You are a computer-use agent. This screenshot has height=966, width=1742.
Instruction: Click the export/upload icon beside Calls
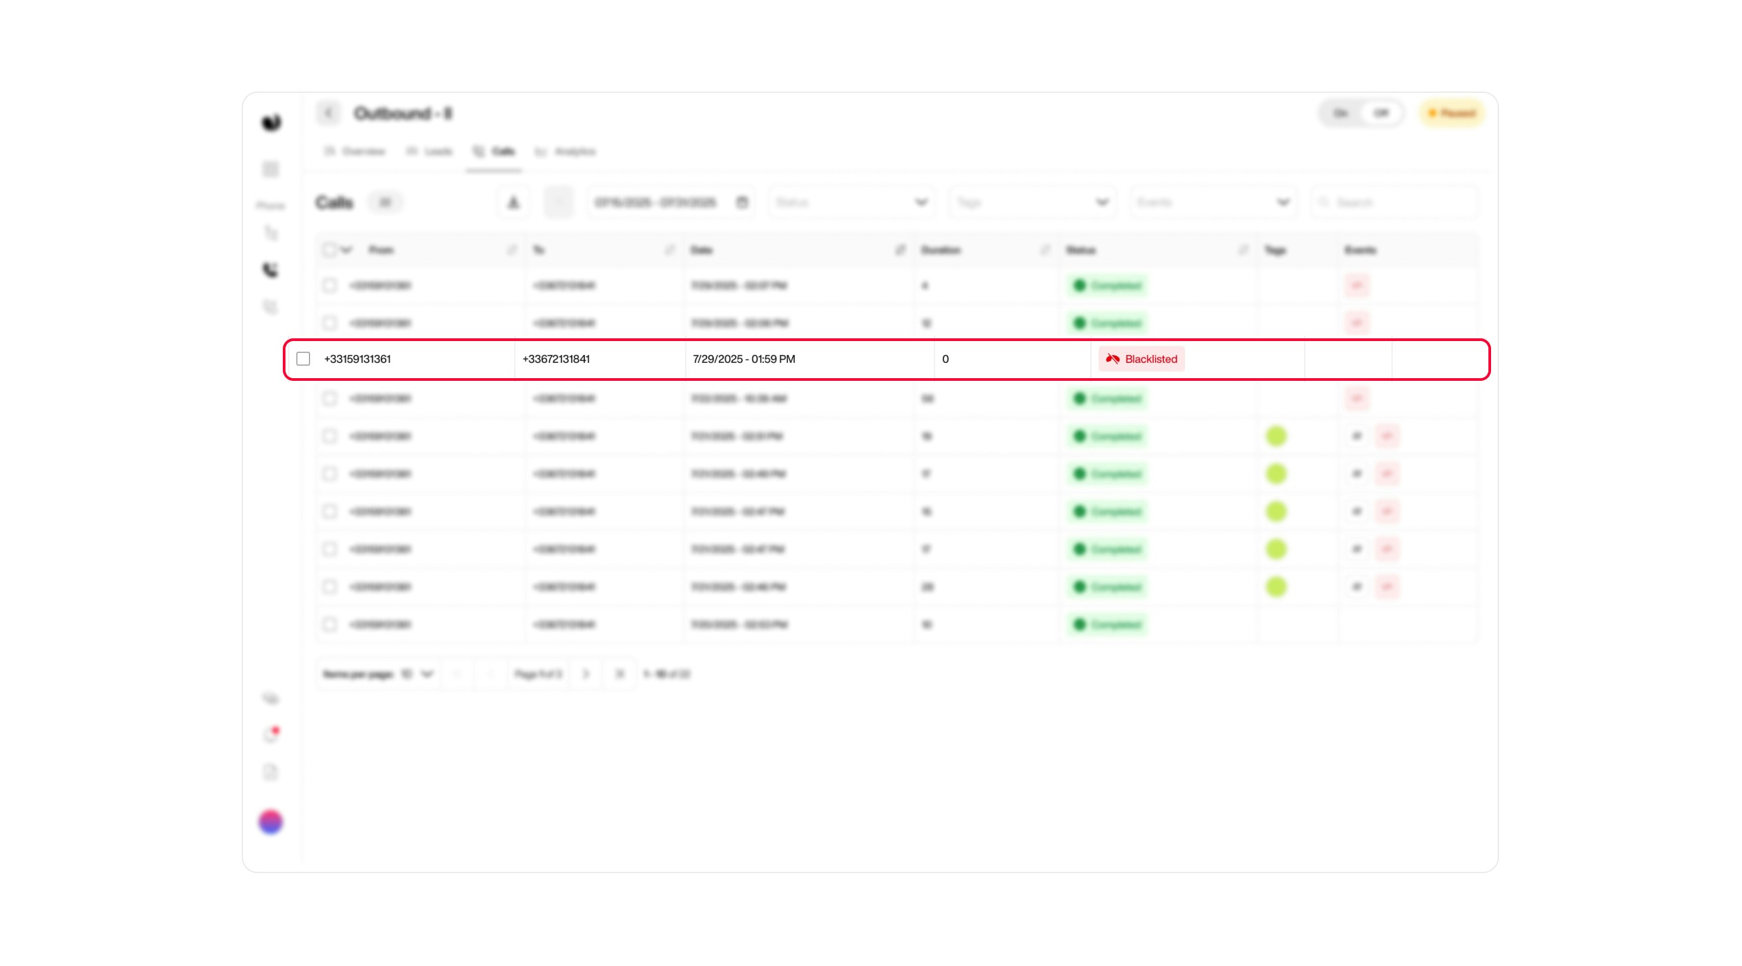(x=513, y=202)
